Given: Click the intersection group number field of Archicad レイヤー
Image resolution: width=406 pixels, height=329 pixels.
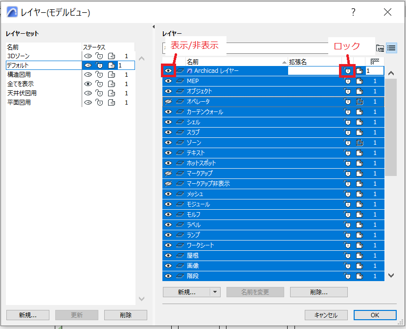Looking at the screenshot, I should pyautogui.click(x=376, y=70).
